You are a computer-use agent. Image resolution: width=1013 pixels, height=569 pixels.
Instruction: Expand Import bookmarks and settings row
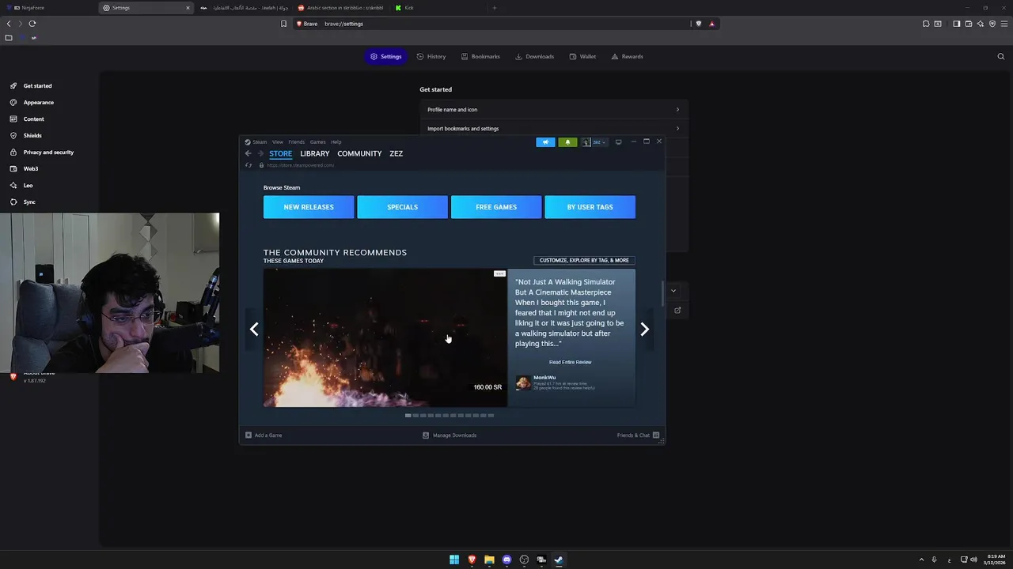[x=554, y=128]
